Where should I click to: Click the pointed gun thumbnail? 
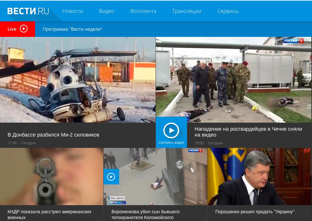(52, 177)
